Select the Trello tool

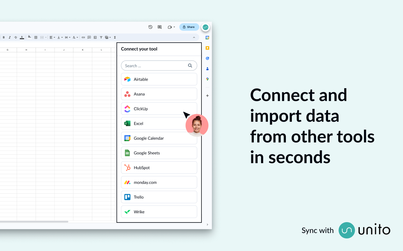click(159, 197)
